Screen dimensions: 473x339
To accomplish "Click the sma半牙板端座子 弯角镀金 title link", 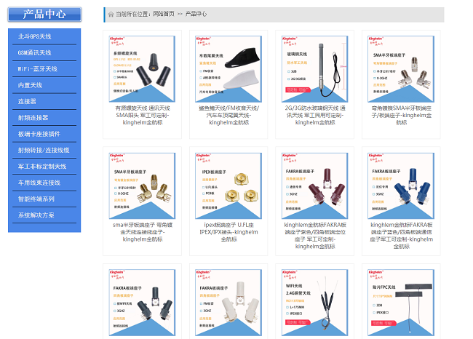I will point(143,232).
